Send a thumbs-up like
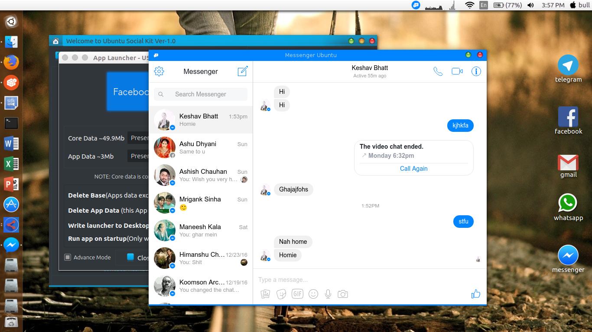This screenshot has height=332, width=592. [x=475, y=294]
